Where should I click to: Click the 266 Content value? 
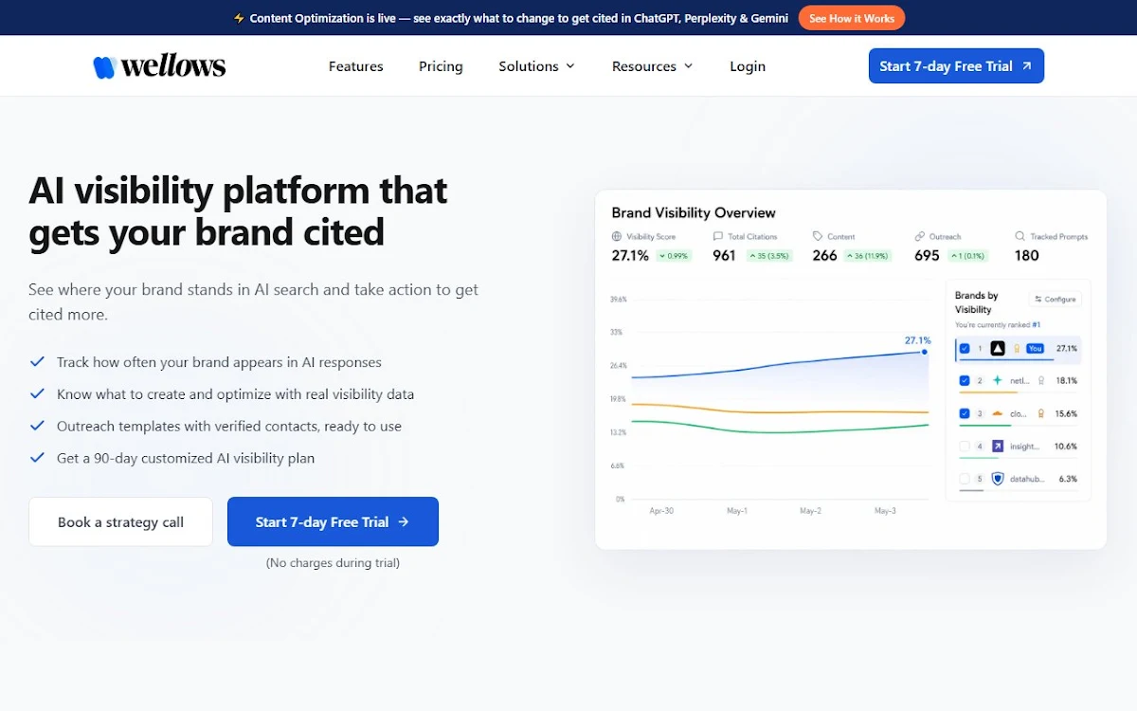pyautogui.click(x=824, y=255)
